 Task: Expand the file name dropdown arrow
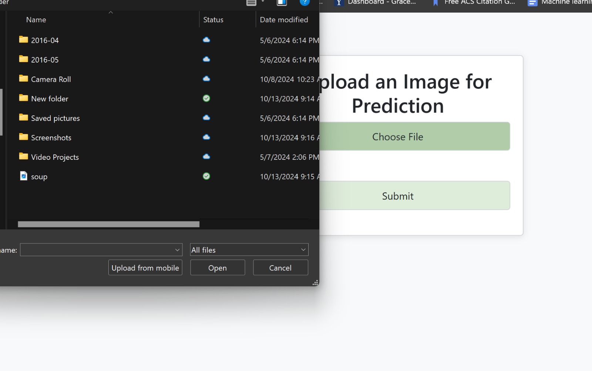click(178, 250)
